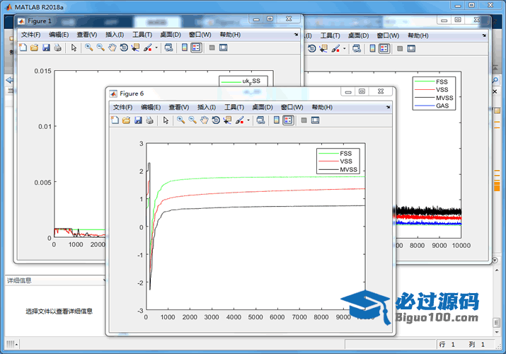Select Data Cursor tool in Figure 6
This screenshot has width=506, height=354.
click(226, 120)
